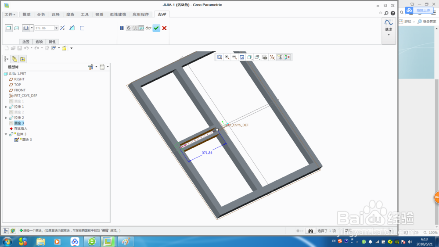Pause the extrude feature tool
The width and height of the screenshot is (439, 247).
(122, 28)
